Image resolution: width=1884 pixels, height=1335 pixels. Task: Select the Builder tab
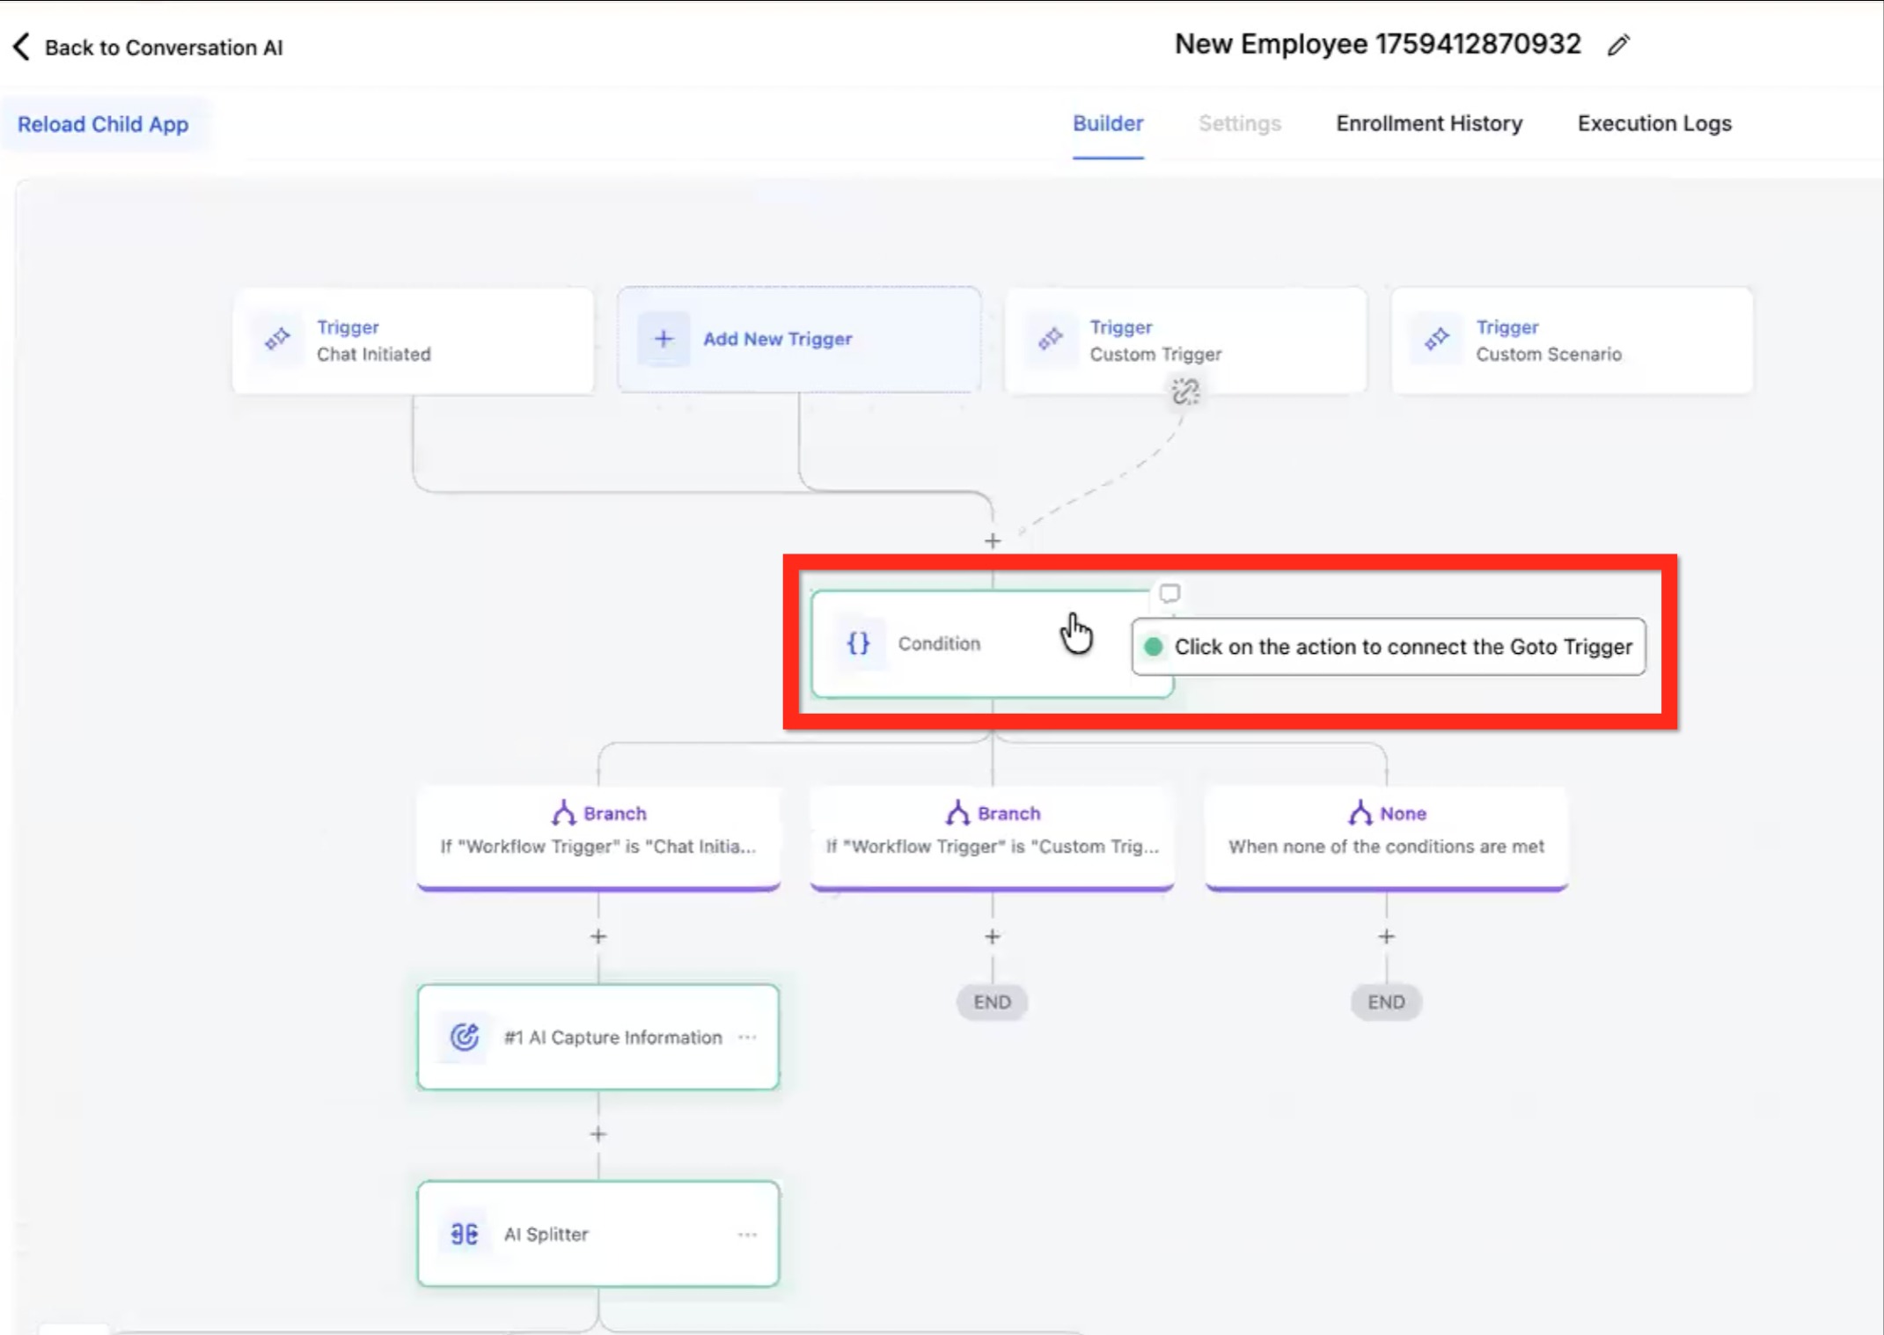tap(1107, 123)
